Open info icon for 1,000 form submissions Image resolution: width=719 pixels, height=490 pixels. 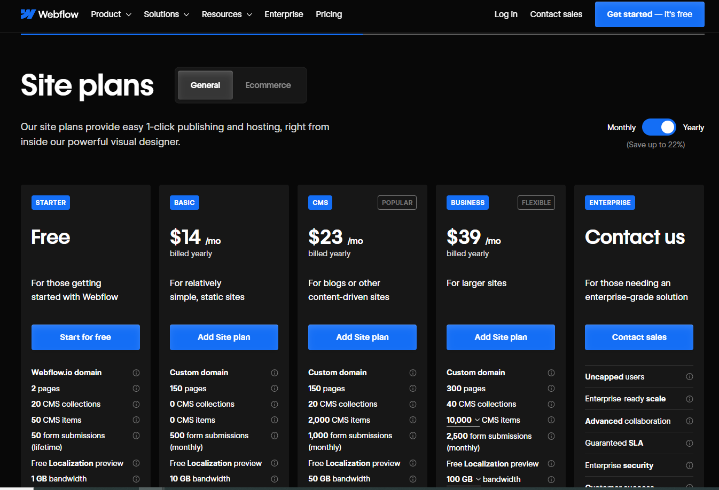(x=413, y=436)
